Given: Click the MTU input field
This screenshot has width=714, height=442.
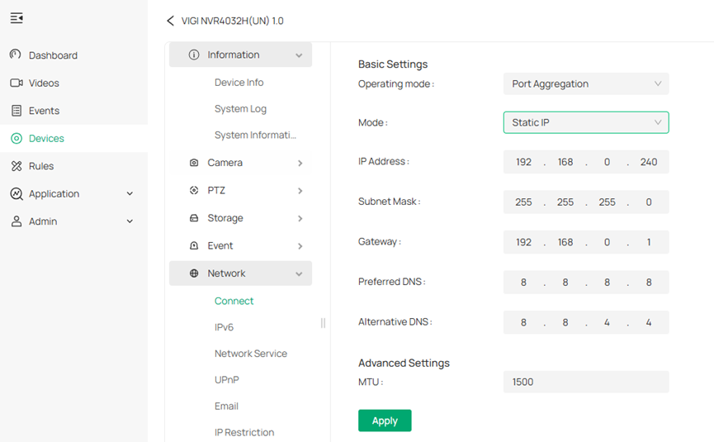Looking at the screenshot, I should (x=585, y=382).
